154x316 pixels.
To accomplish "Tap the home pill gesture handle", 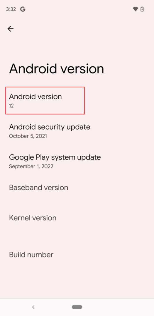I will 77,307.
